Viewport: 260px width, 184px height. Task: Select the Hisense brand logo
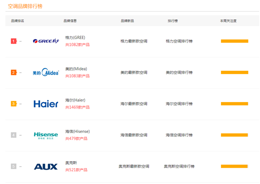[46, 135]
